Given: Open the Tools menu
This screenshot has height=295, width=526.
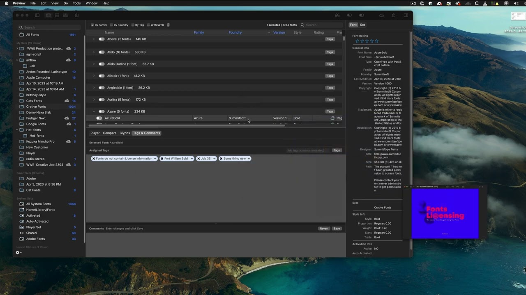Looking at the screenshot, I should pyautogui.click(x=77, y=3).
